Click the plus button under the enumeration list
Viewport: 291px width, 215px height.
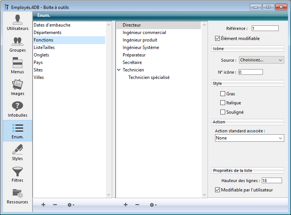tap(43, 205)
